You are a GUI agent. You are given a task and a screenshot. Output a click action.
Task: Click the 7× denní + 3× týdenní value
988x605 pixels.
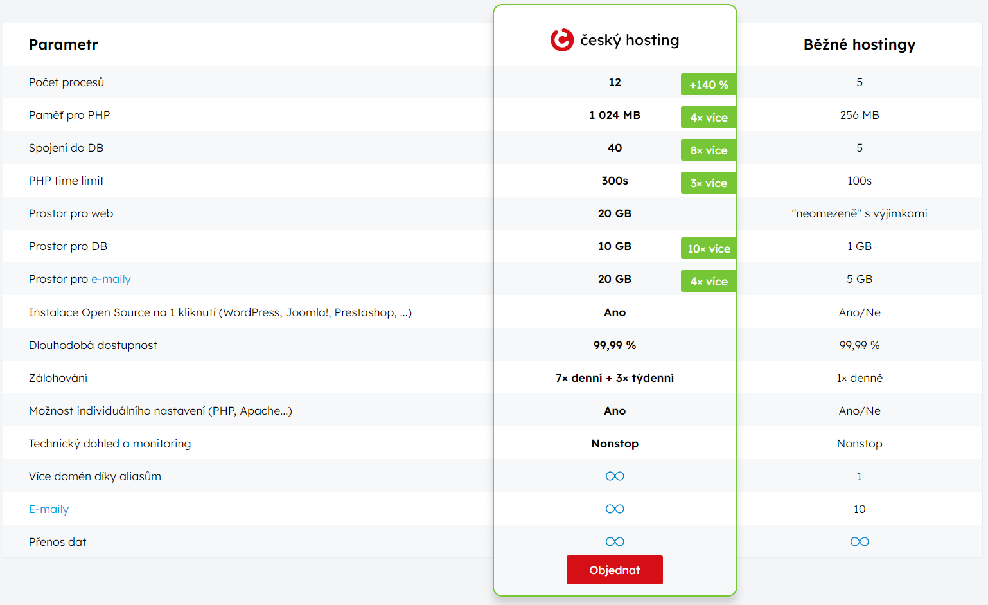[615, 378]
